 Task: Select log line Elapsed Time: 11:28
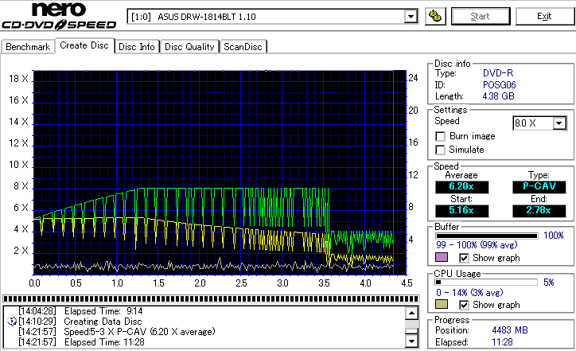coord(82,342)
